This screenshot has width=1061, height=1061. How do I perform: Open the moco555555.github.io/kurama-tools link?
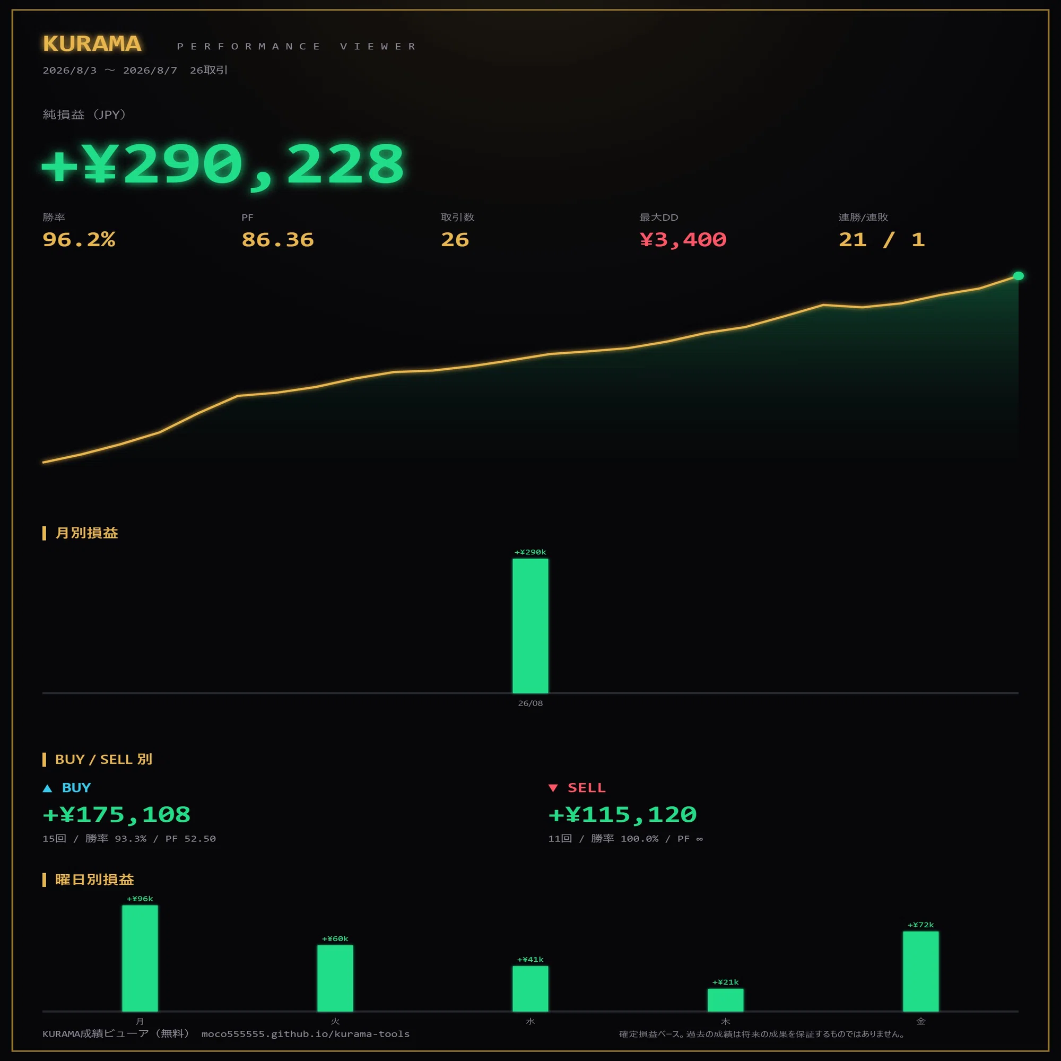coord(306,1033)
